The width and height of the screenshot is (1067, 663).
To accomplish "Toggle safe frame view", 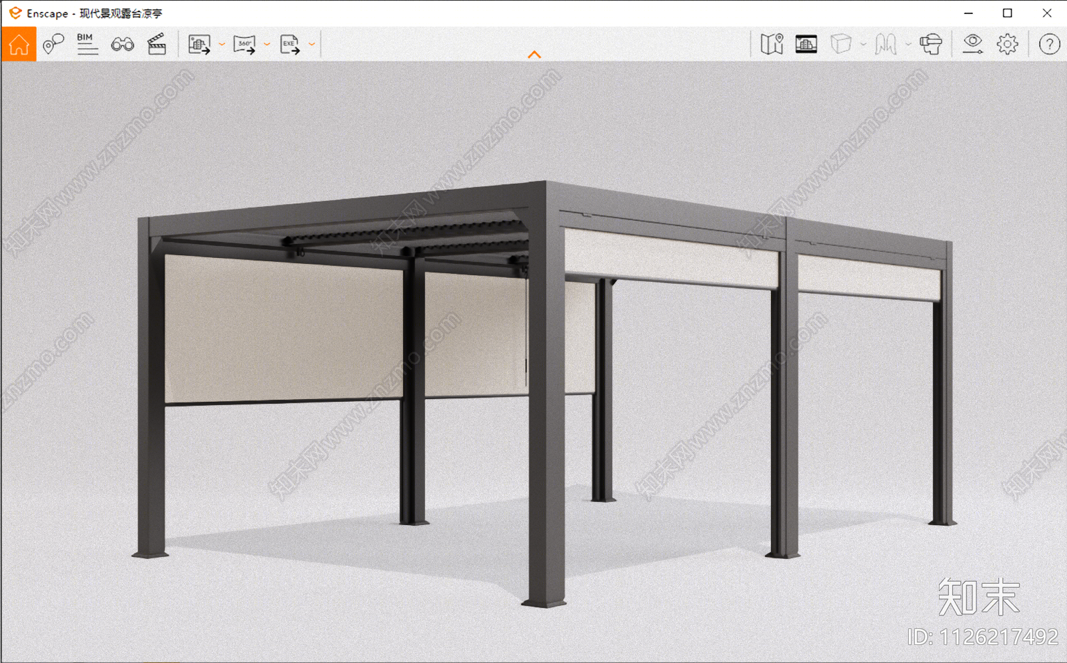I will (x=806, y=44).
